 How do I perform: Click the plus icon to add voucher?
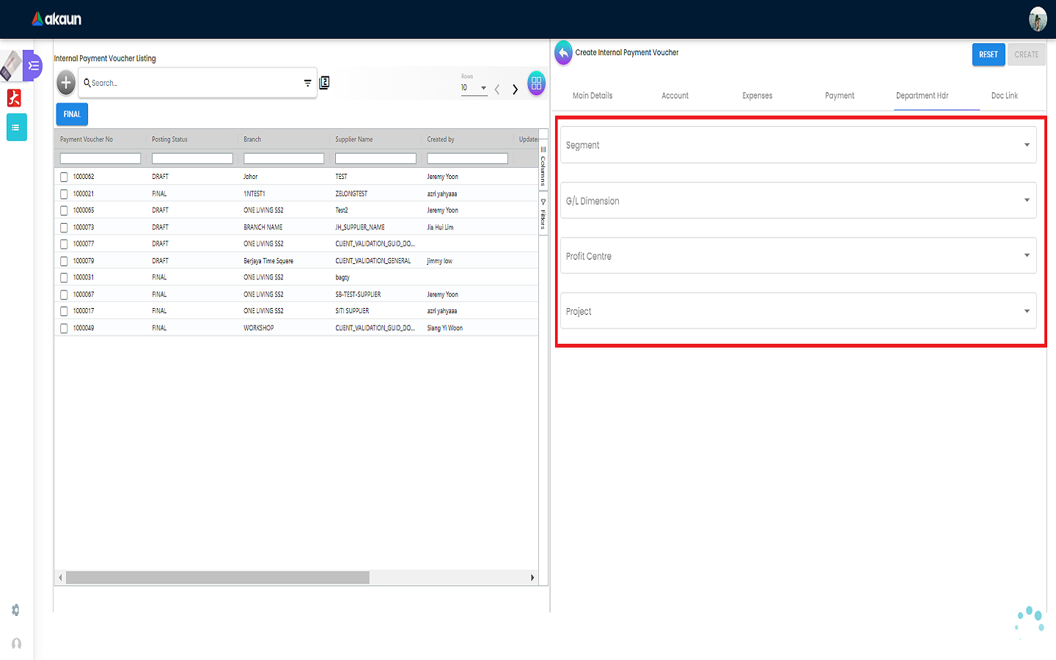point(66,83)
